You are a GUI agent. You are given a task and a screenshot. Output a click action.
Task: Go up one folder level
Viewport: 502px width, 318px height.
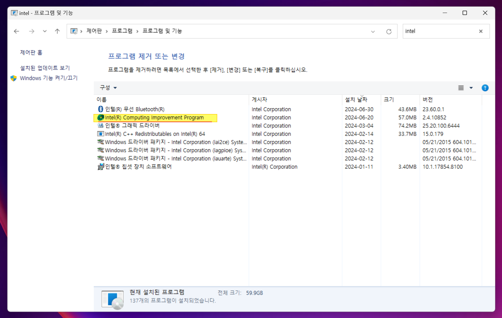[x=57, y=31]
